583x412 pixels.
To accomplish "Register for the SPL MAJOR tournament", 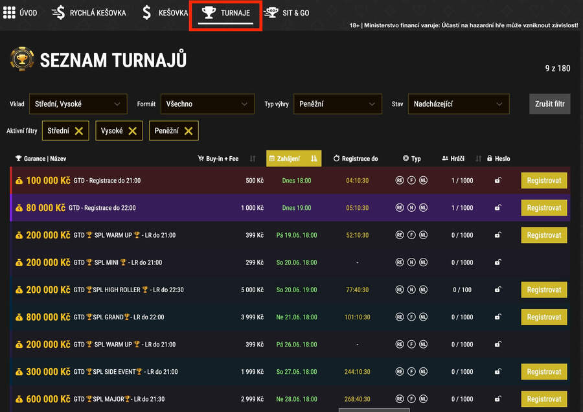I will click(x=544, y=399).
